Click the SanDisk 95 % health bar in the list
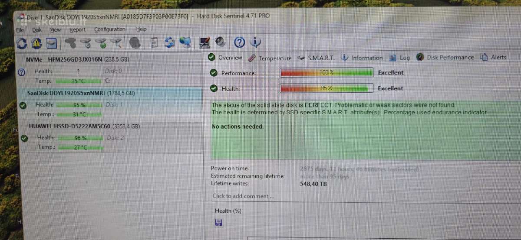This screenshot has height=240, width=521. (x=79, y=105)
